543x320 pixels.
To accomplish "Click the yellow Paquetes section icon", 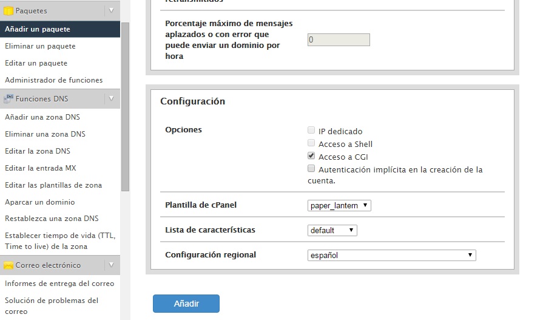I will click(x=8, y=11).
